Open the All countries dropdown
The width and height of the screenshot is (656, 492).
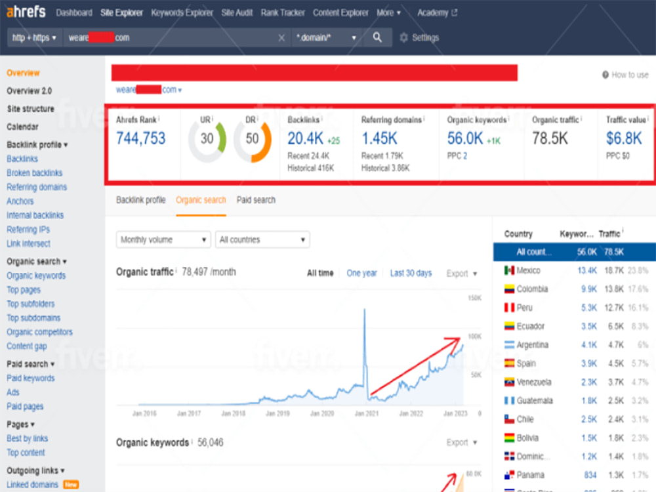click(x=262, y=239)
